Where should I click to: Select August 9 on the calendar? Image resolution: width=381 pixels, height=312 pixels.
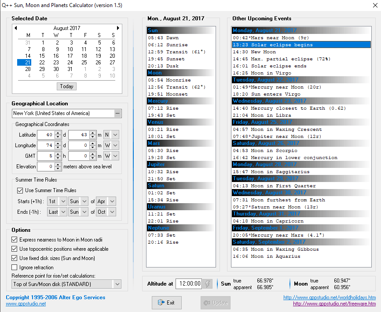point(57,49)
